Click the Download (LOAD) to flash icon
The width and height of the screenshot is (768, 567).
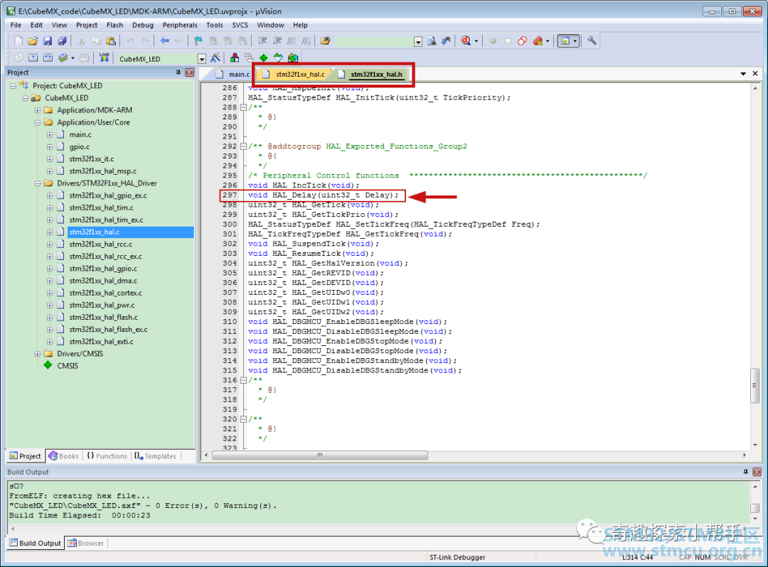click(105, 58)
